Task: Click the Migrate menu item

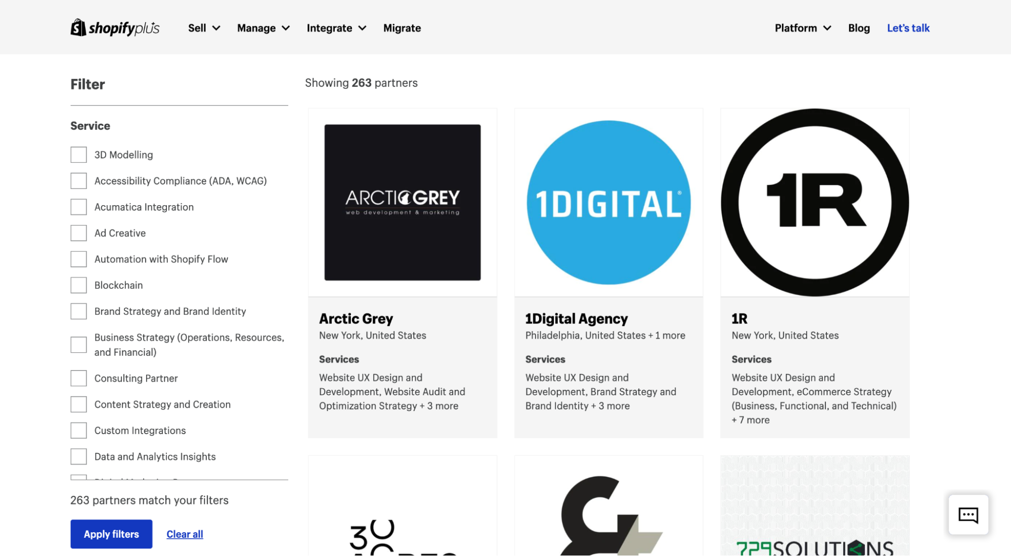Action: (402, 27)
